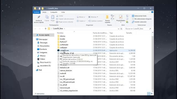Go forward with the right arrow
Viewport: 177px width, 99px height.
coord(40,29)
